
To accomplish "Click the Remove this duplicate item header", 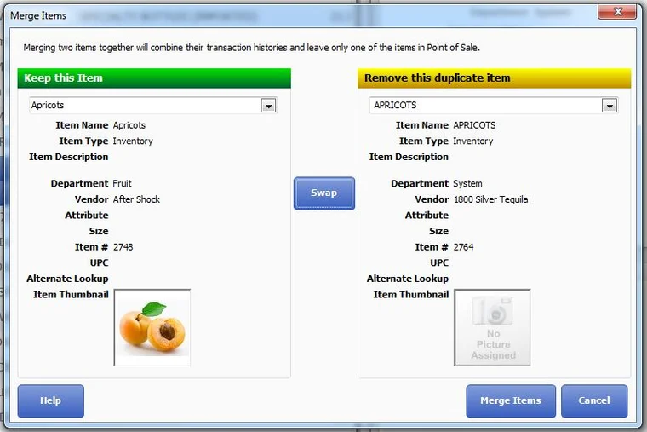I will pyautogui.click(x=495, y=78).
